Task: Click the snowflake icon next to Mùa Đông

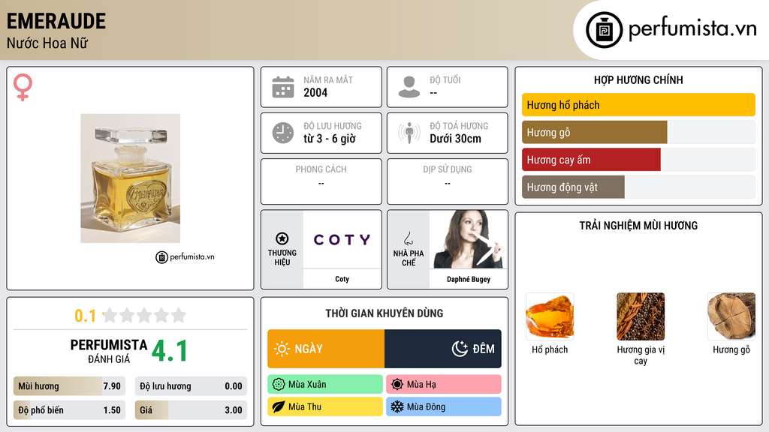Action: pyautogui.click(x=397, y=406)
